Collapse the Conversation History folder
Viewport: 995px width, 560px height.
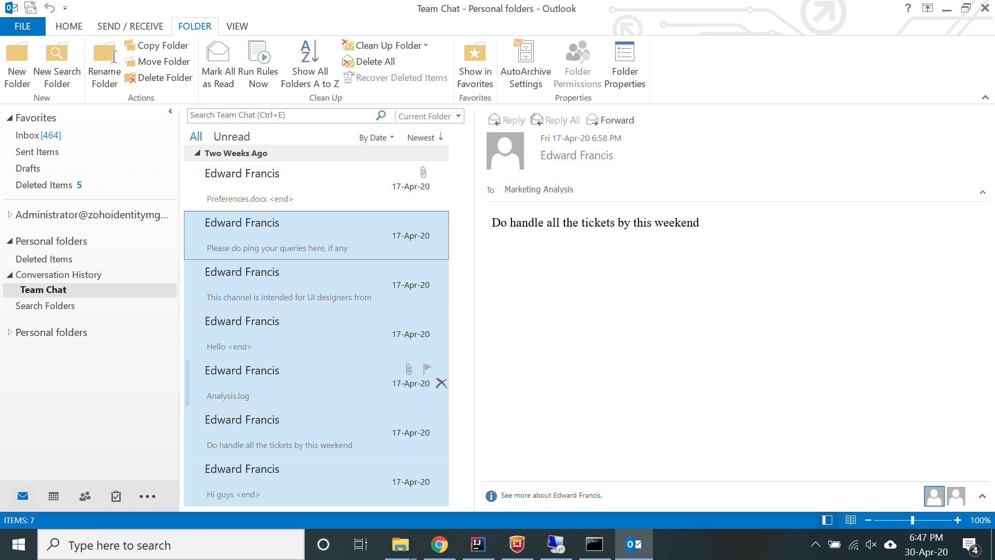pos(9,275)
